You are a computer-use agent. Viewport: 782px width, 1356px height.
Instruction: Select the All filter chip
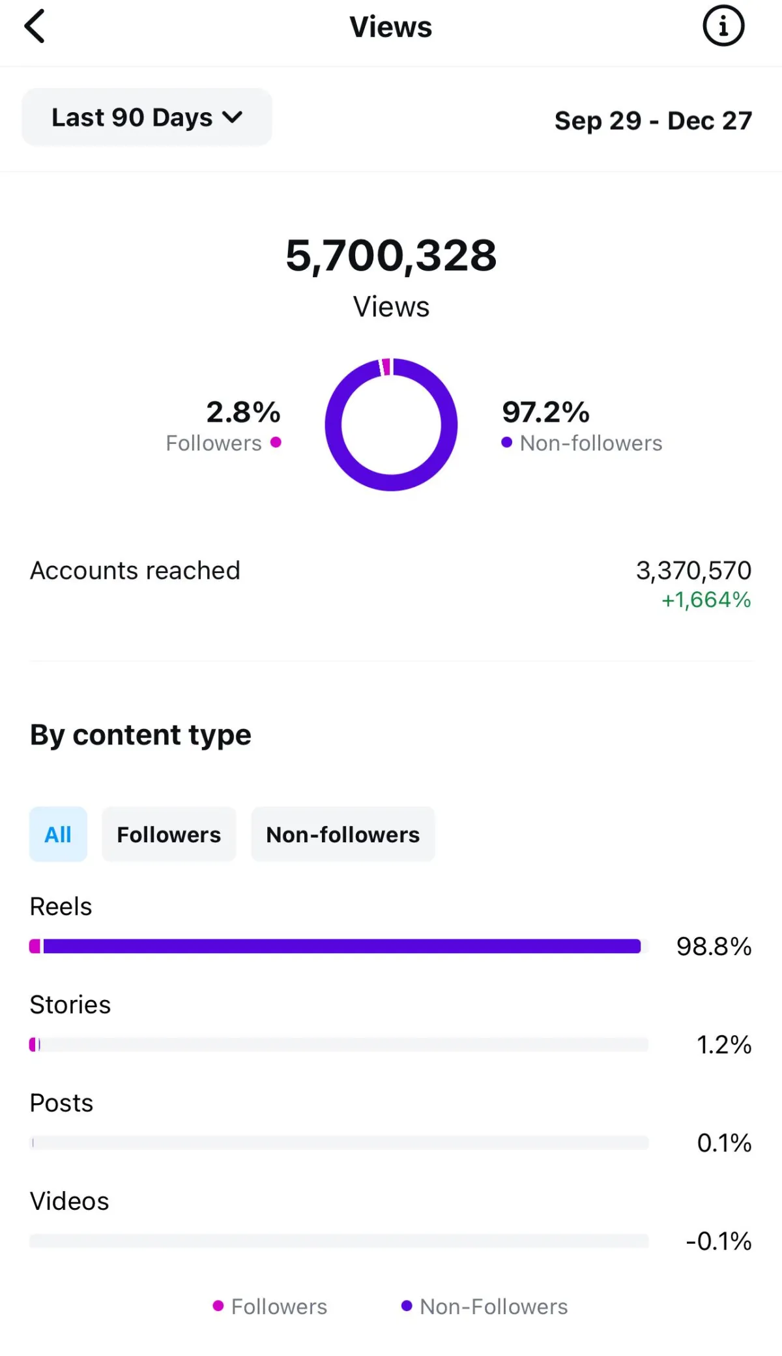(x=58, y=834)
